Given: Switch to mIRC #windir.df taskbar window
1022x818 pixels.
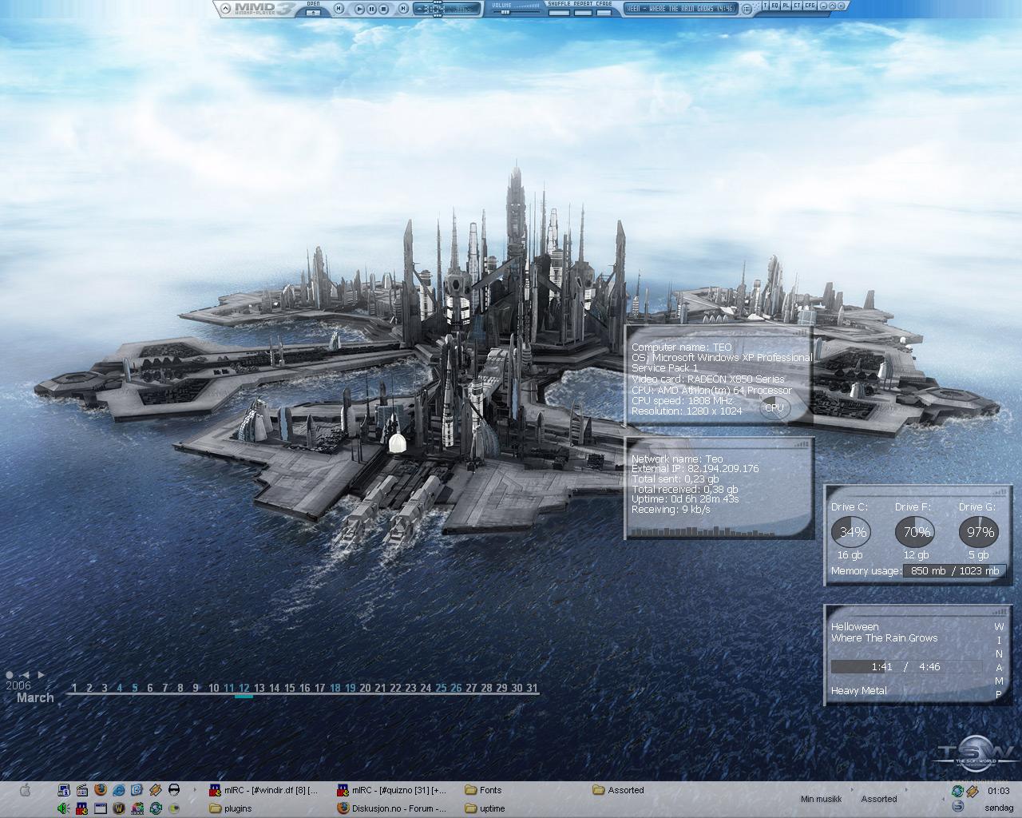Looking at the screenshot, I should point(264,790).
